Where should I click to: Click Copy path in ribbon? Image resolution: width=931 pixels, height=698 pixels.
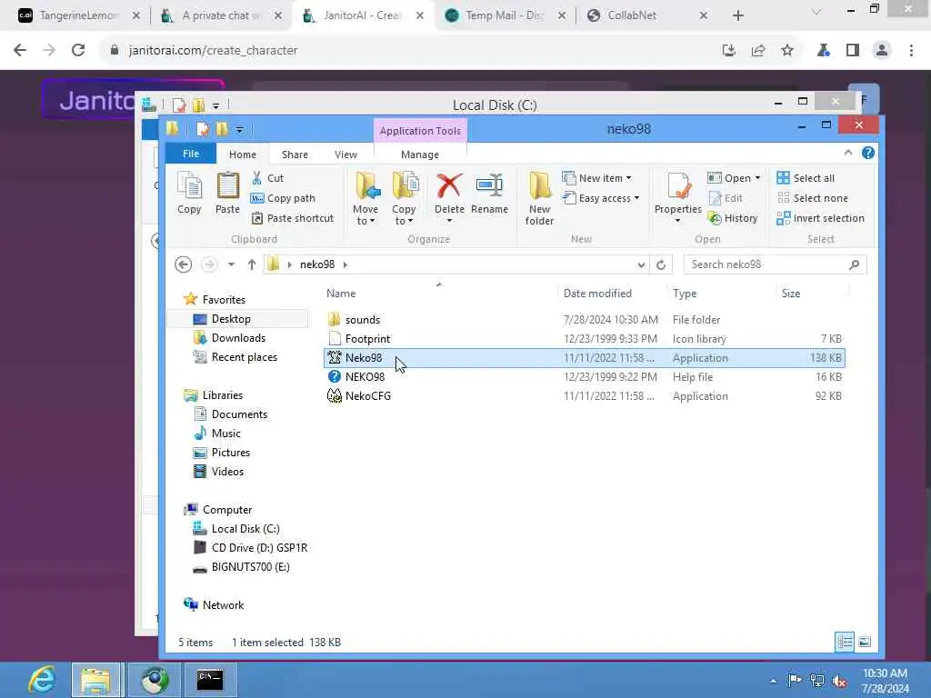(x=284, y=198)
